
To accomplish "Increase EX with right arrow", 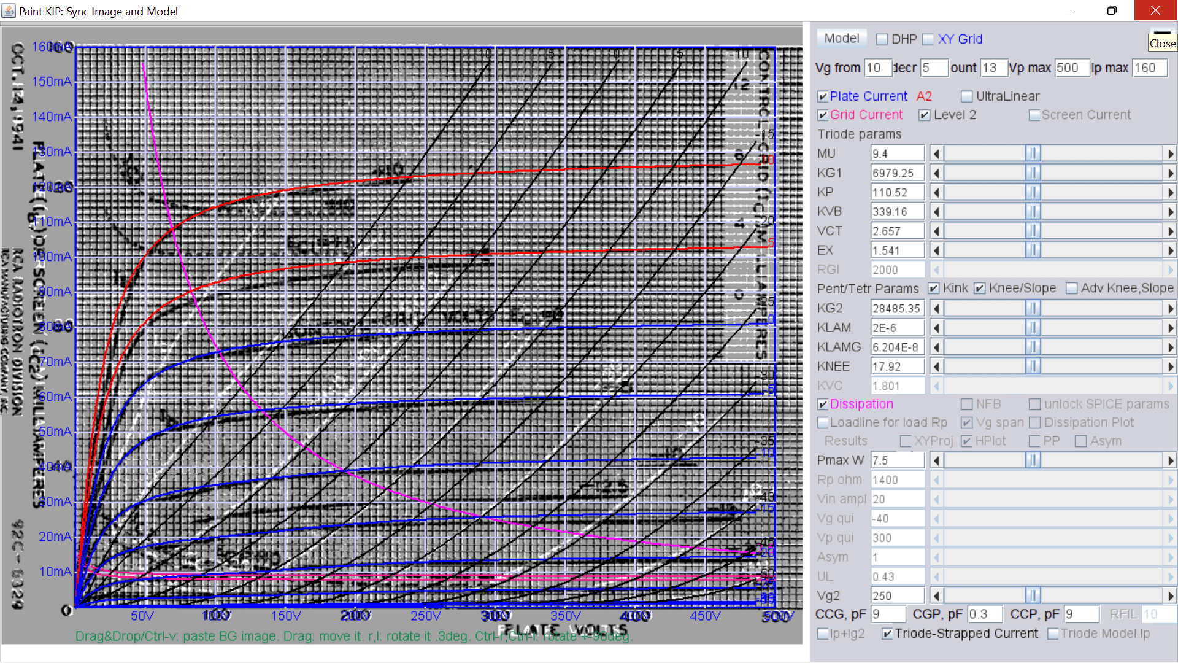I will (1170, 250).
